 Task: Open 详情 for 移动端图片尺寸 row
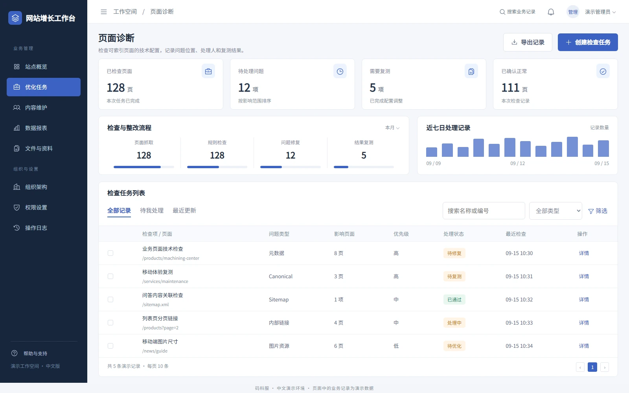(x=584, y=346)
